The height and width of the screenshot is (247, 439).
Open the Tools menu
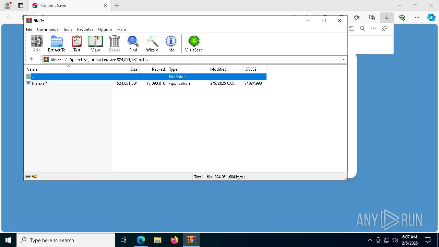pyautogui.click(x=68, y=30)
